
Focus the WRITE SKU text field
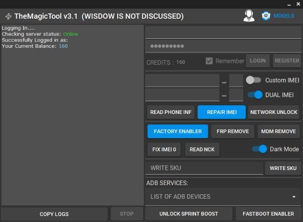[204, 168]
